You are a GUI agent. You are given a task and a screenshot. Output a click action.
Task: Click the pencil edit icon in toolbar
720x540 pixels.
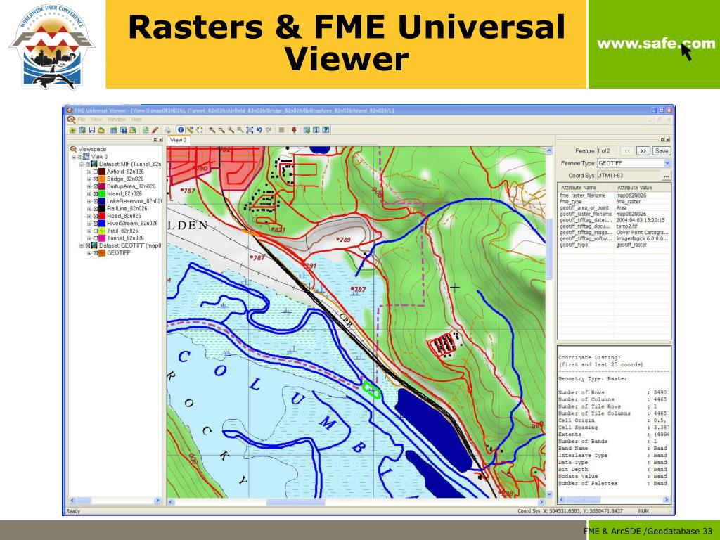point(155,130)
